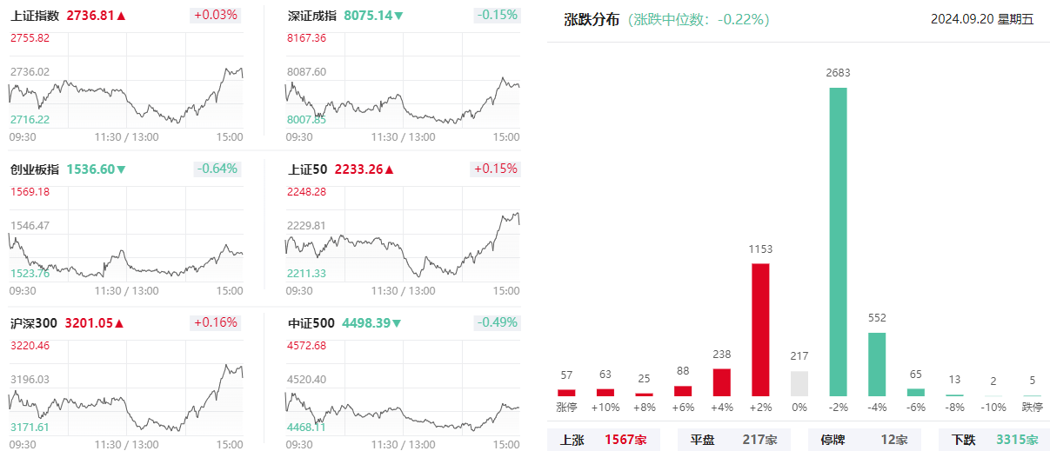The image size is (1050, 451).
Task: Click the green down arrow next to 创业板指
Action: click(x=121, y=169)
